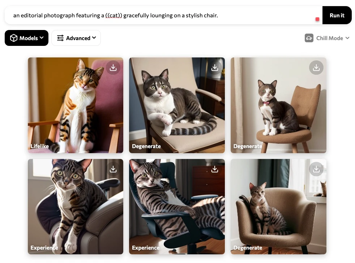
Task: Open the bow-tie cat on brown chair
Action: click(x=278, y=105)
